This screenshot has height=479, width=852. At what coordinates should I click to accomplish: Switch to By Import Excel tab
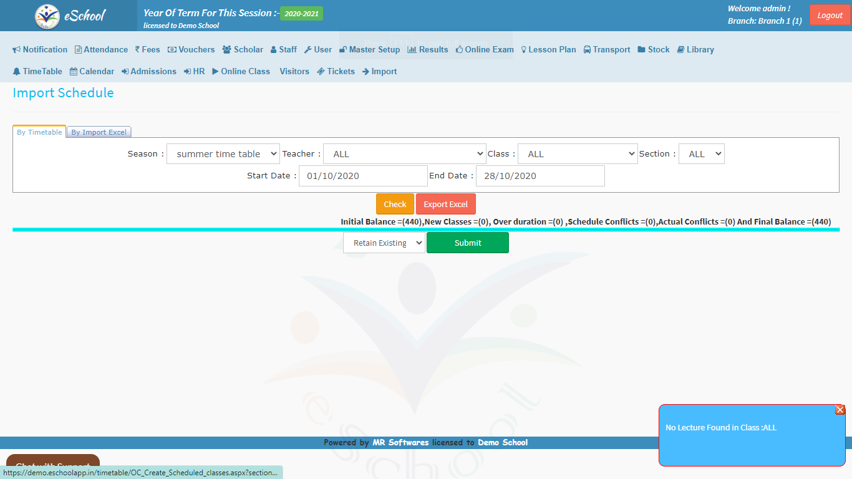[99, 132]
